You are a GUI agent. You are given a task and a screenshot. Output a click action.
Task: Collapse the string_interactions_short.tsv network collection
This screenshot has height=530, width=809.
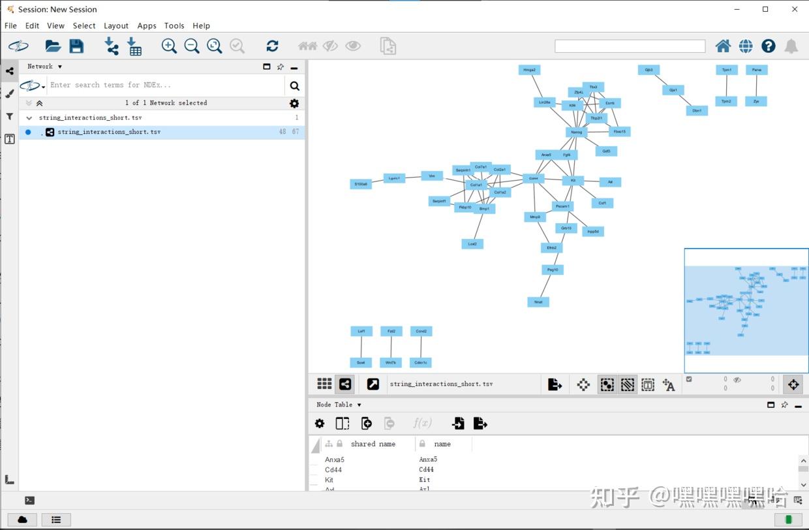click(29, 117)
